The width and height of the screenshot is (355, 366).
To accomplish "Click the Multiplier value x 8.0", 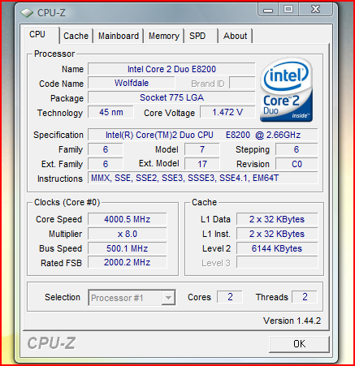I will (128, 234).
